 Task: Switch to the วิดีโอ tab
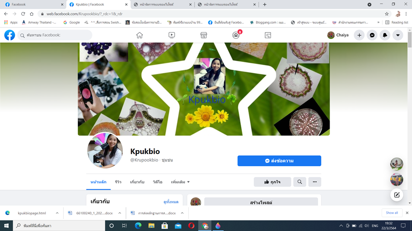pyautogui.click(x=157, y=182)
